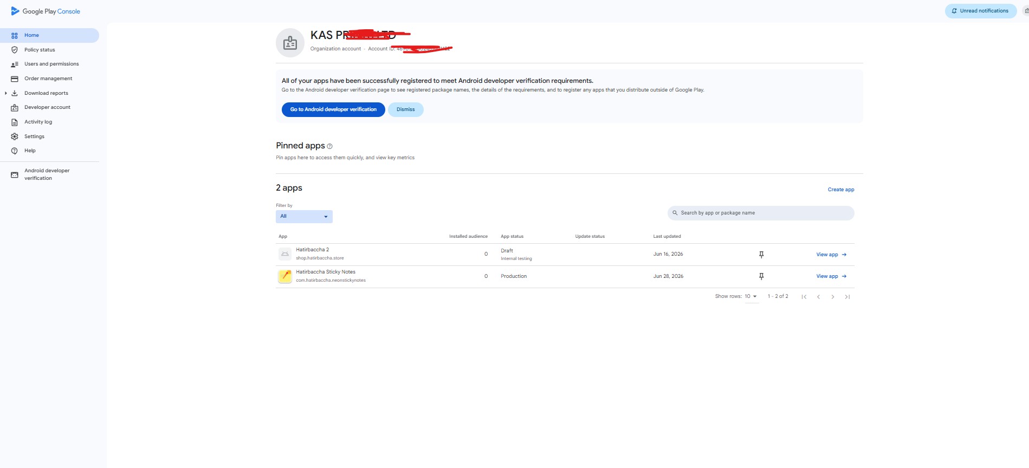Click the Hatirbaccha Sticky Notes app icon

click(x=285, y=276)
